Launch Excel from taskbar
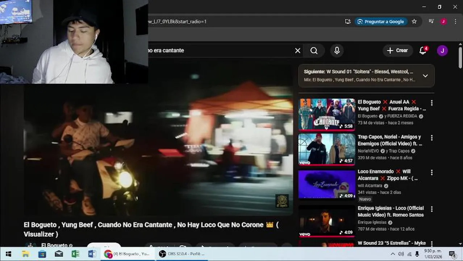Viewport: 463px width, 261px height. (x=75, y=254)
